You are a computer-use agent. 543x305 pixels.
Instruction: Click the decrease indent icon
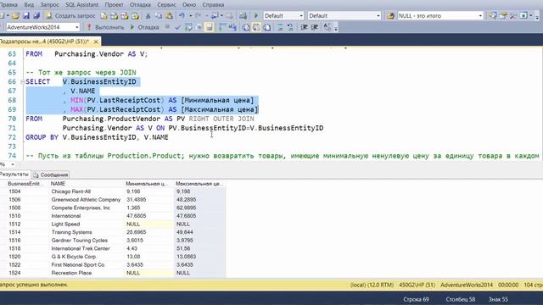click(x=304, y=27)
